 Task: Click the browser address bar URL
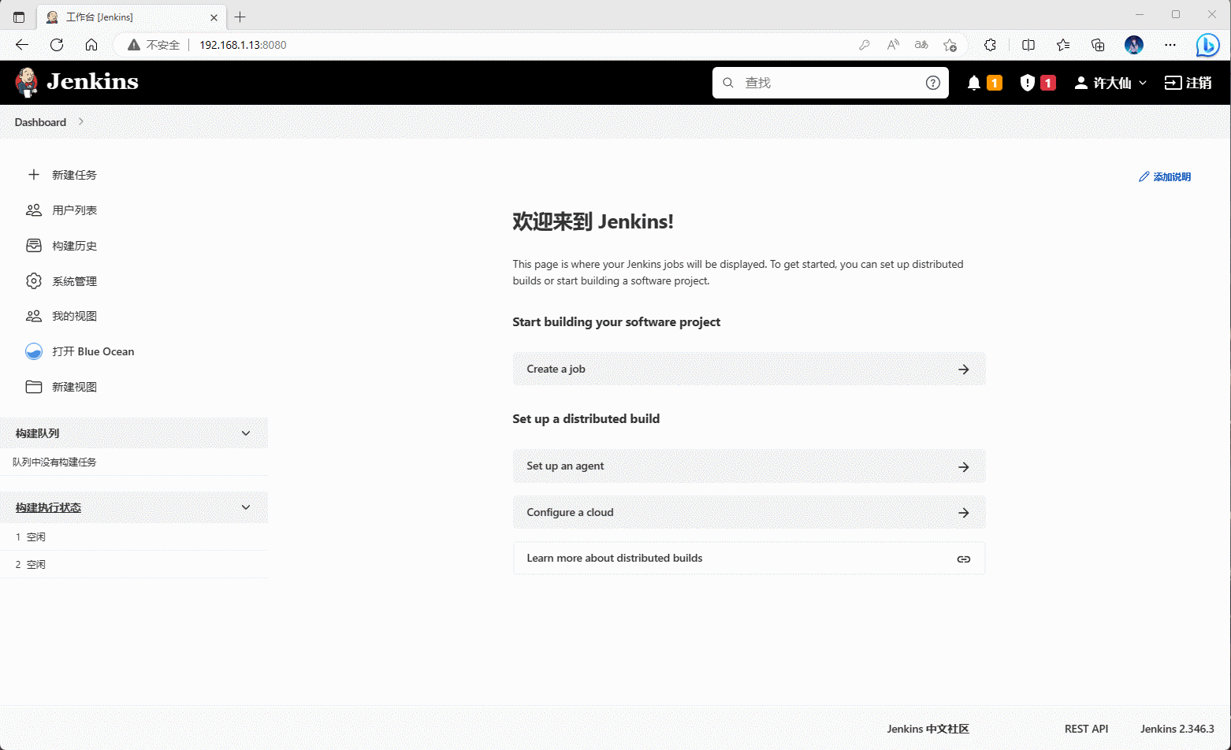[243, 45]
